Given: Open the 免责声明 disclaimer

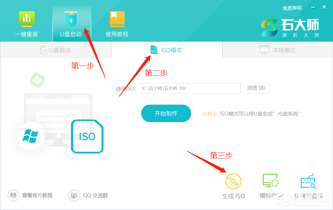Looking at the screenshot, I should 292,8.
